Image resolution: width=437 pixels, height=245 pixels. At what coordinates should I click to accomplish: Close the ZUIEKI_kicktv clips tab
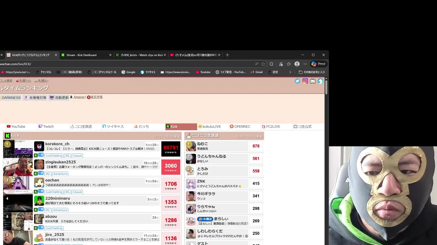point(165,55)
